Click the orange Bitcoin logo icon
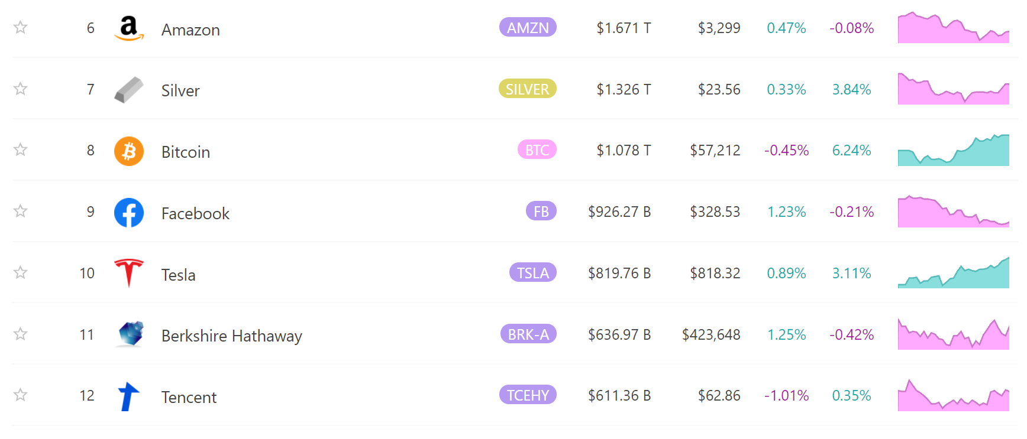This screenshot has width=1027, height=439. [129, 151]
